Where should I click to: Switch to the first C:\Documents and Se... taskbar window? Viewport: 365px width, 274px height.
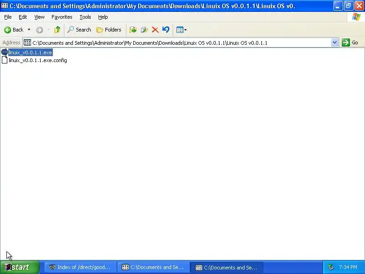coord(153,267)
